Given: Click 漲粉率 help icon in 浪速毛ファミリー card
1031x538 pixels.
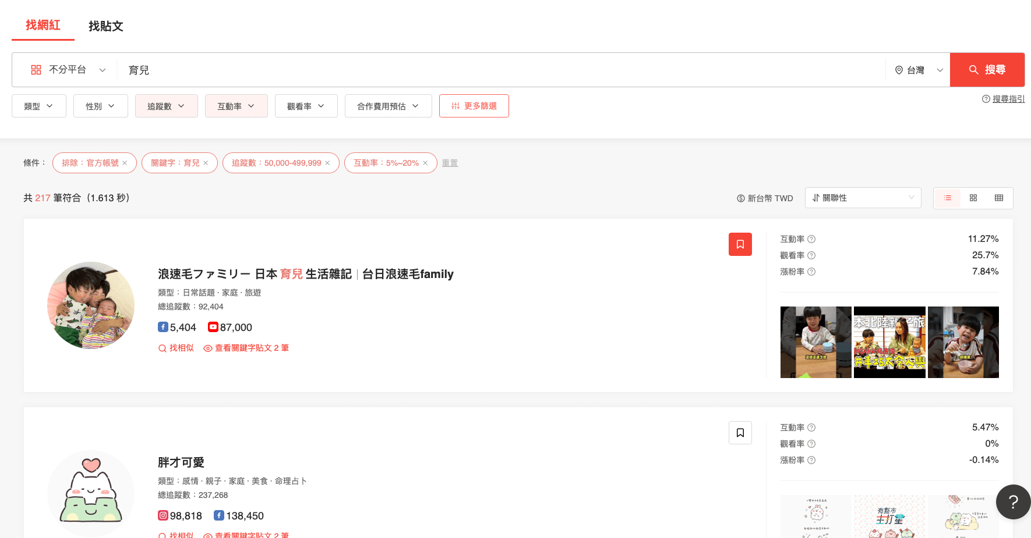Looking at the screenshot, I should pos(811,272).
